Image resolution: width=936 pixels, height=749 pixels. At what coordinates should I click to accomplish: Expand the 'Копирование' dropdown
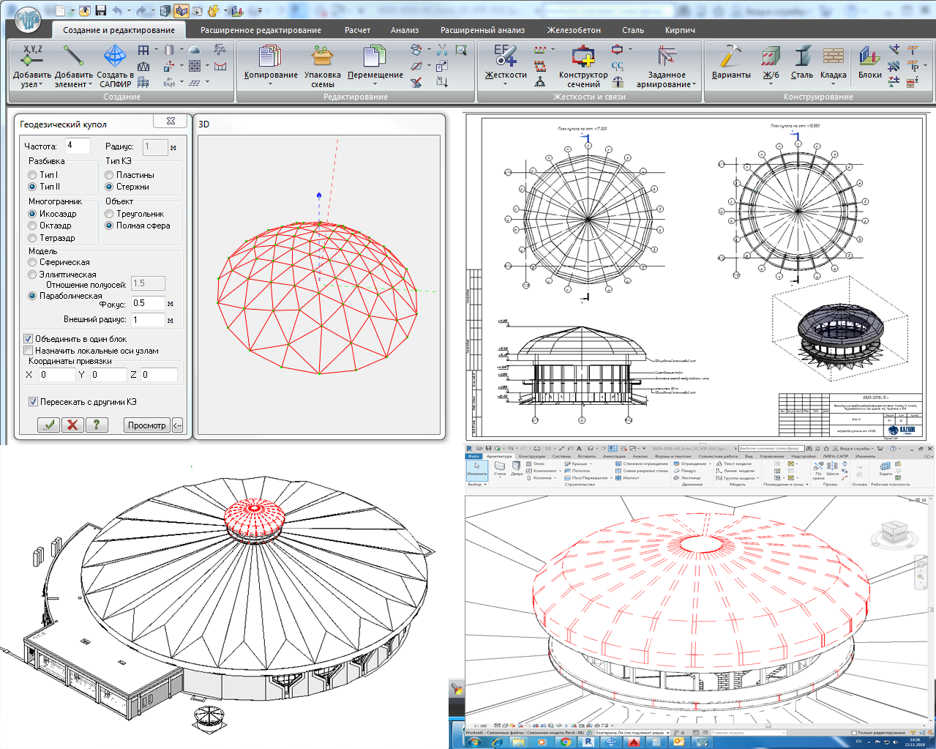[x=270, y=84]
